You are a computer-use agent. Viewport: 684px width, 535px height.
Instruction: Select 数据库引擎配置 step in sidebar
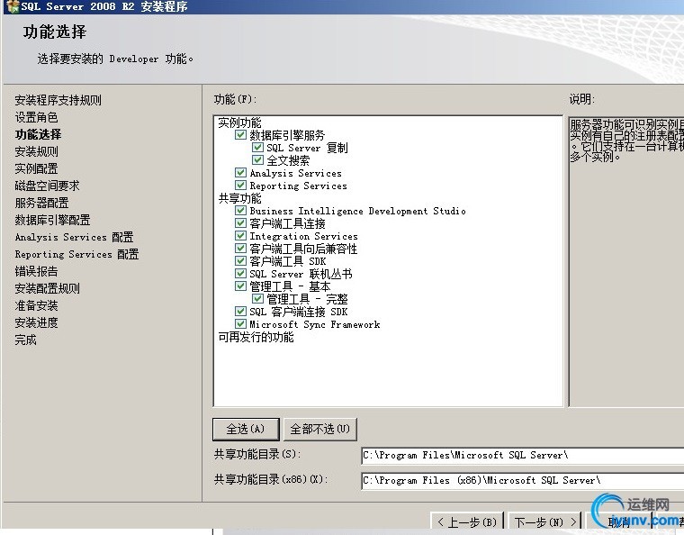[52, 220]
